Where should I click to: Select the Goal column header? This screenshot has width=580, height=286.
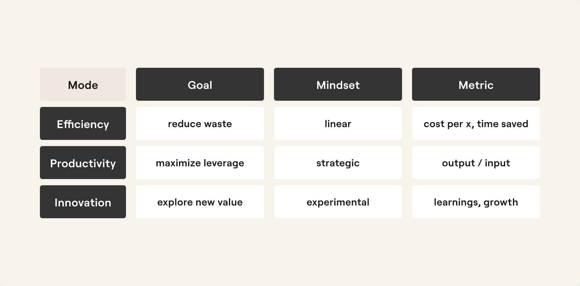pyautogui.click(x=200, y=84)
